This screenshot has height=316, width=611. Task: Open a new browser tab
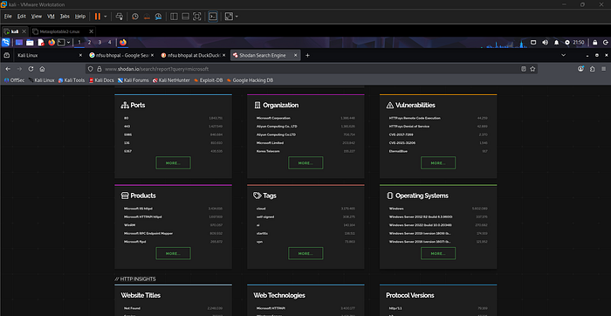307,55
